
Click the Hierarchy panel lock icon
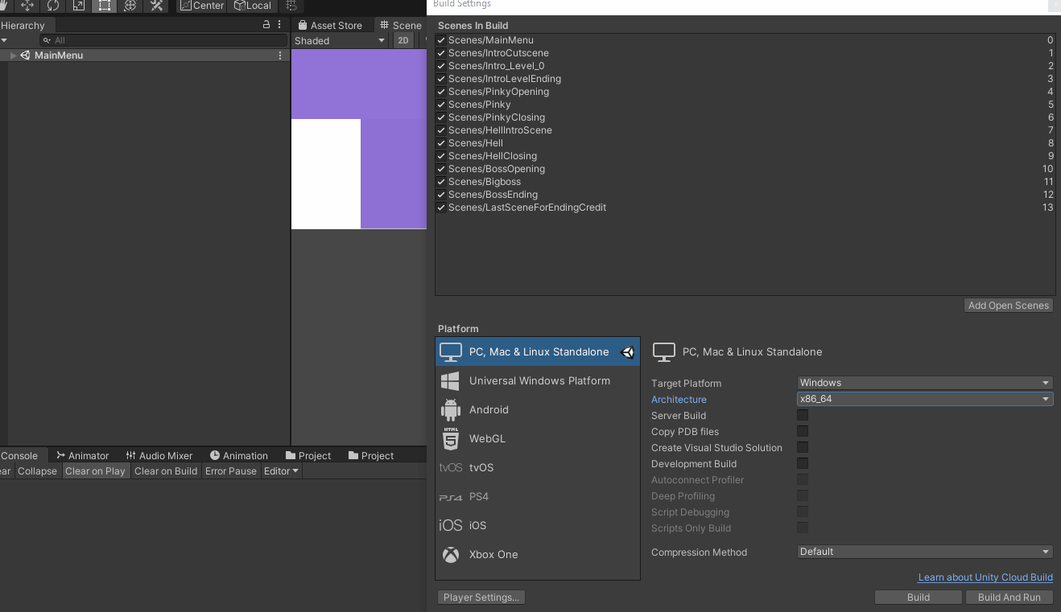coord(266,25)
